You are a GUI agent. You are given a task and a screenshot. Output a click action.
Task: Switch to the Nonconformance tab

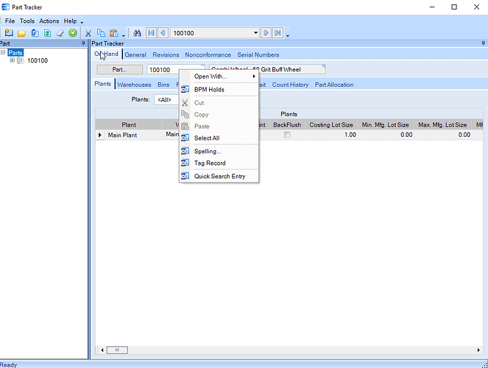(208, 54)
